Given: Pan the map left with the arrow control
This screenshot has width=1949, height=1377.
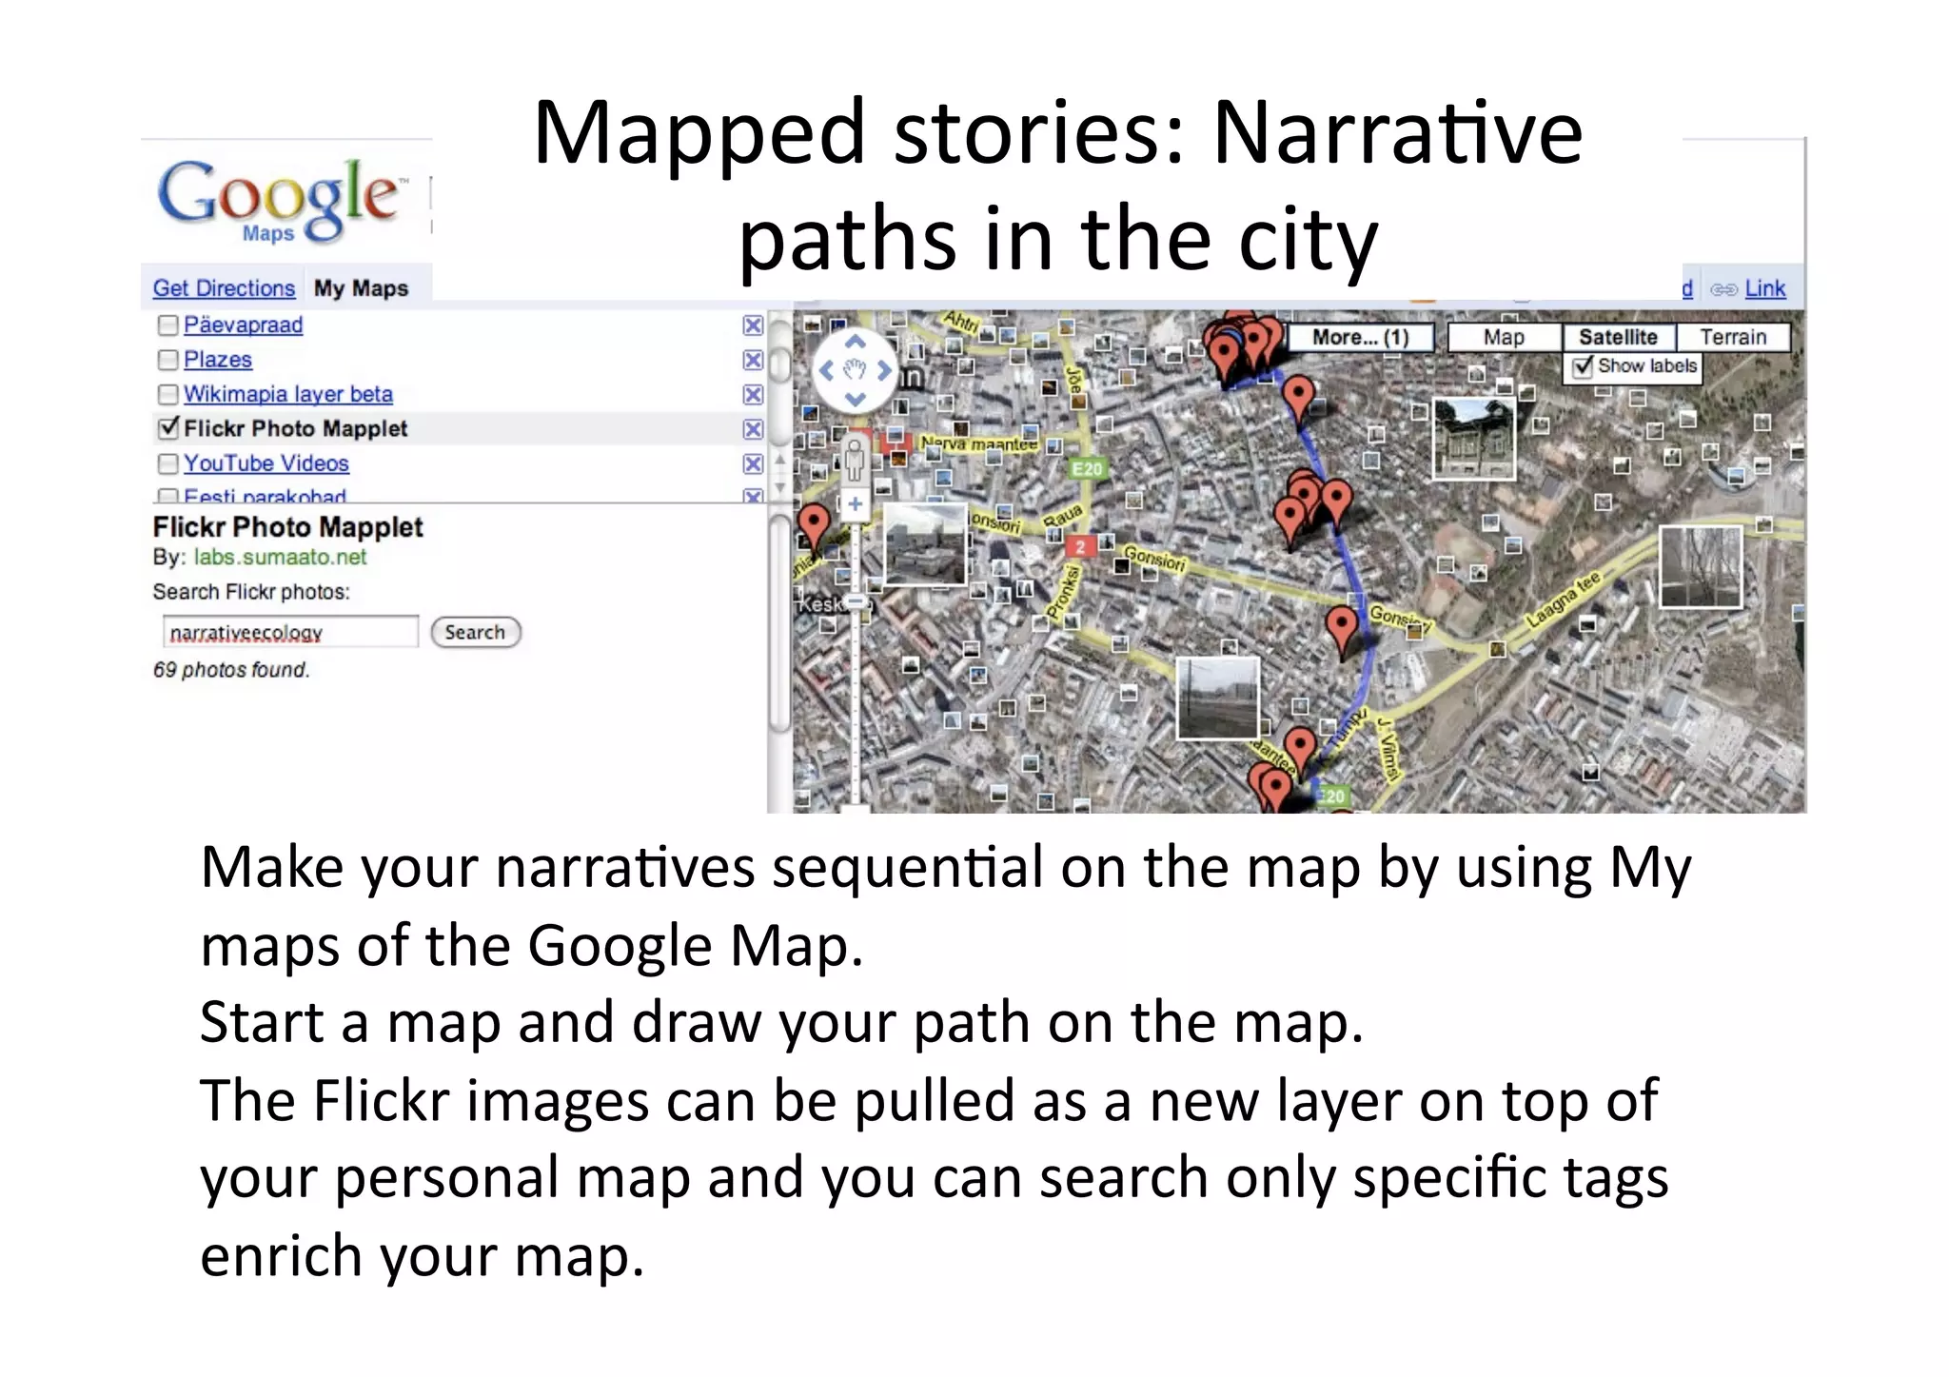Looking at the screenshot, I should click(826, 370).
